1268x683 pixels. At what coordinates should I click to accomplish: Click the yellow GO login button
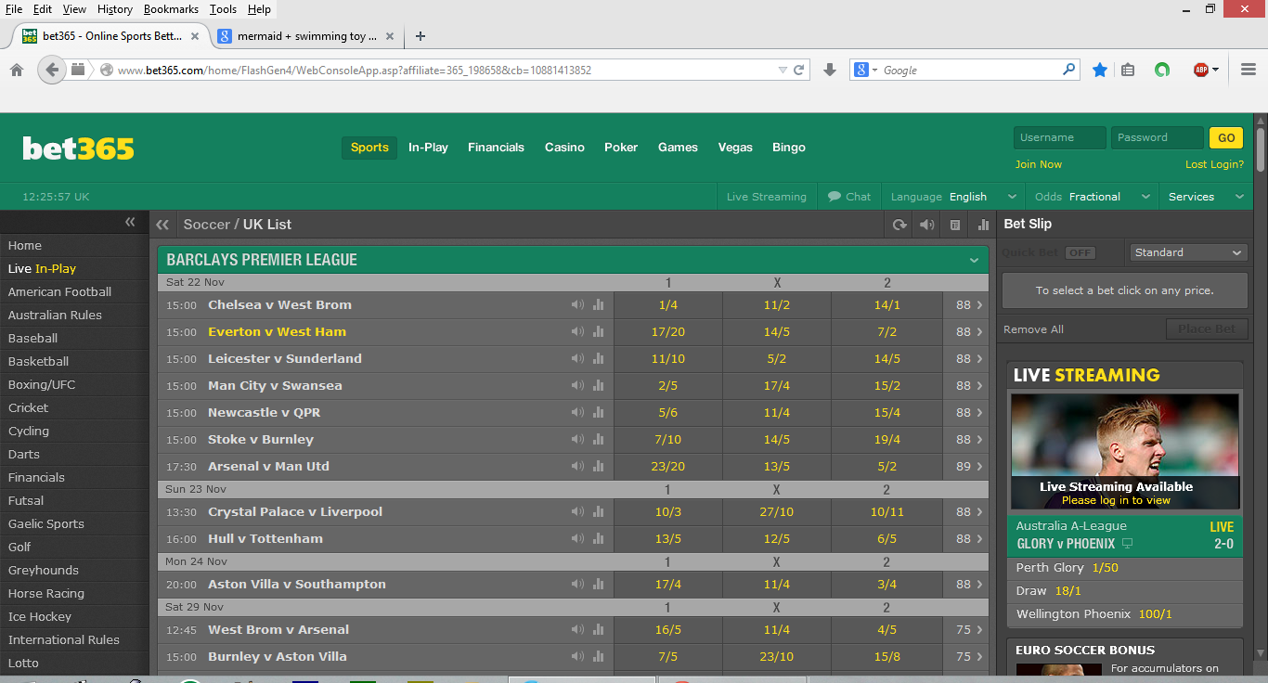point(1226,137)
